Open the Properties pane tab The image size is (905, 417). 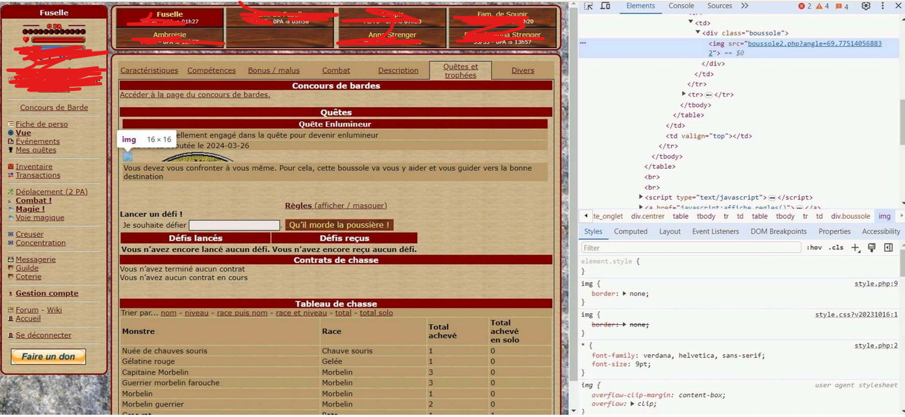tap(834, 231)
